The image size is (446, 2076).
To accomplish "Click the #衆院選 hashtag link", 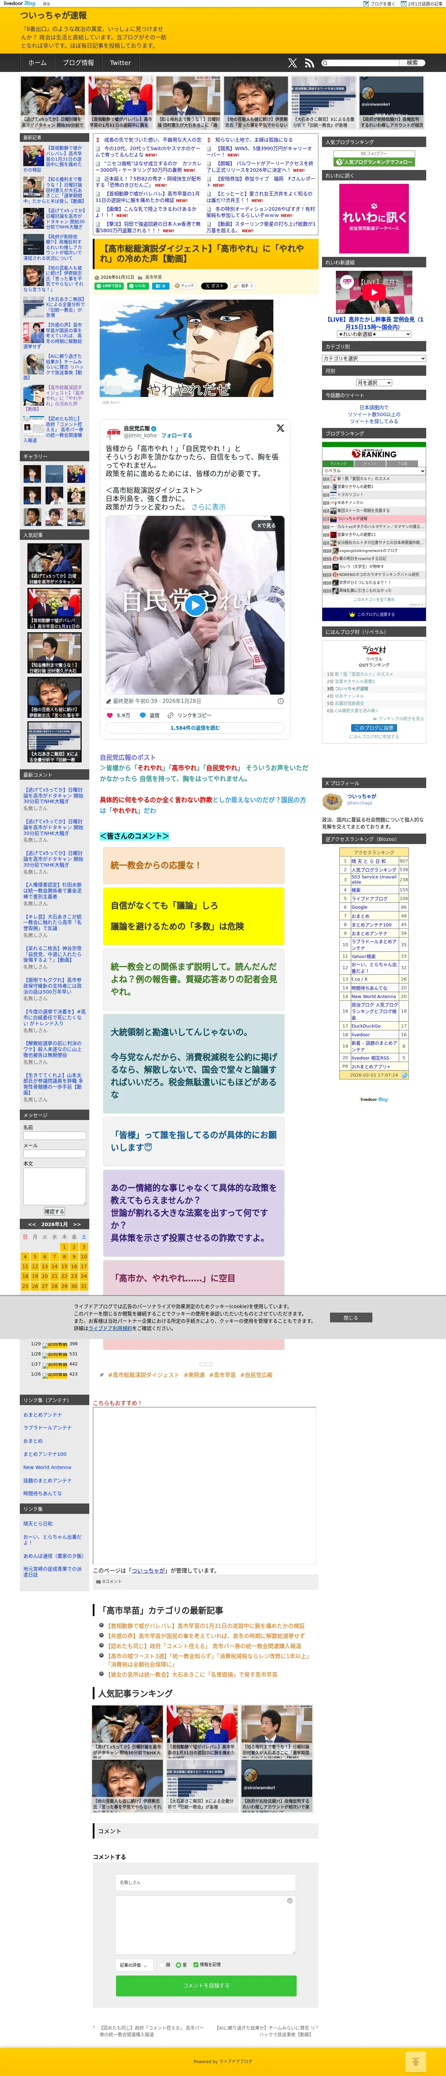I will pos(194,1375).
